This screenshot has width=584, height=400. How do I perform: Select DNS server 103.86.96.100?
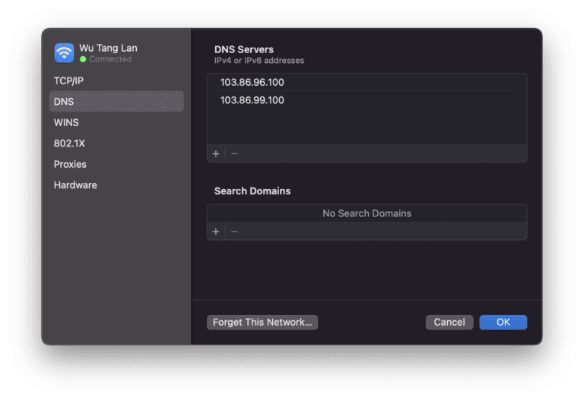[252, 83]
